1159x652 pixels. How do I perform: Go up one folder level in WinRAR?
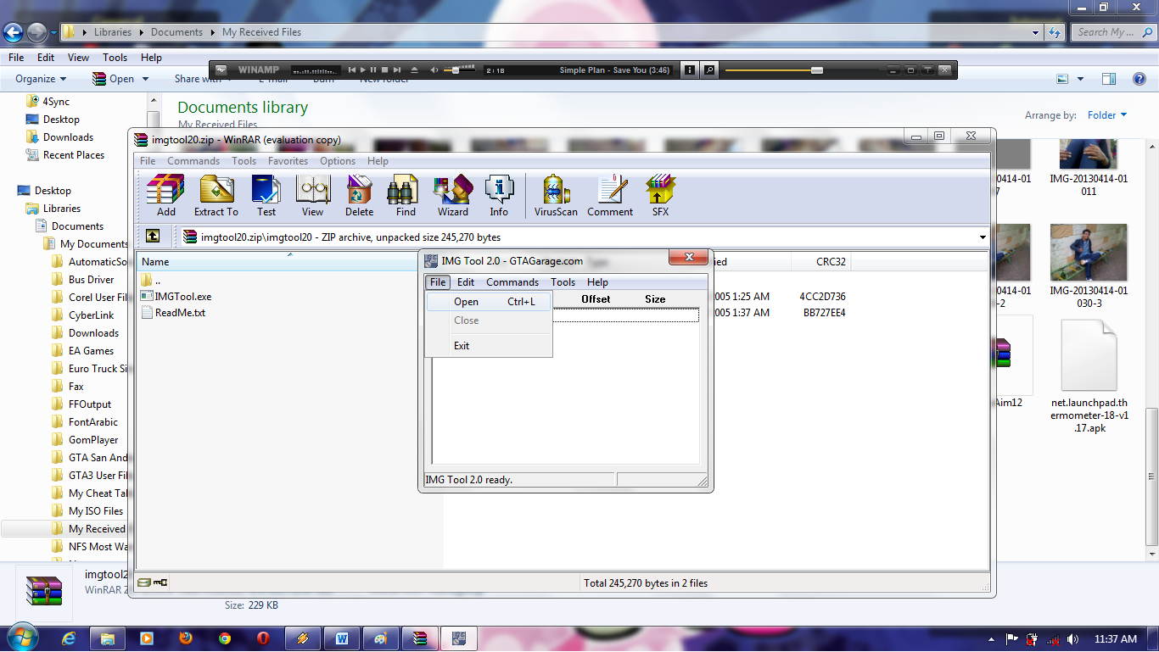point(153,237)
